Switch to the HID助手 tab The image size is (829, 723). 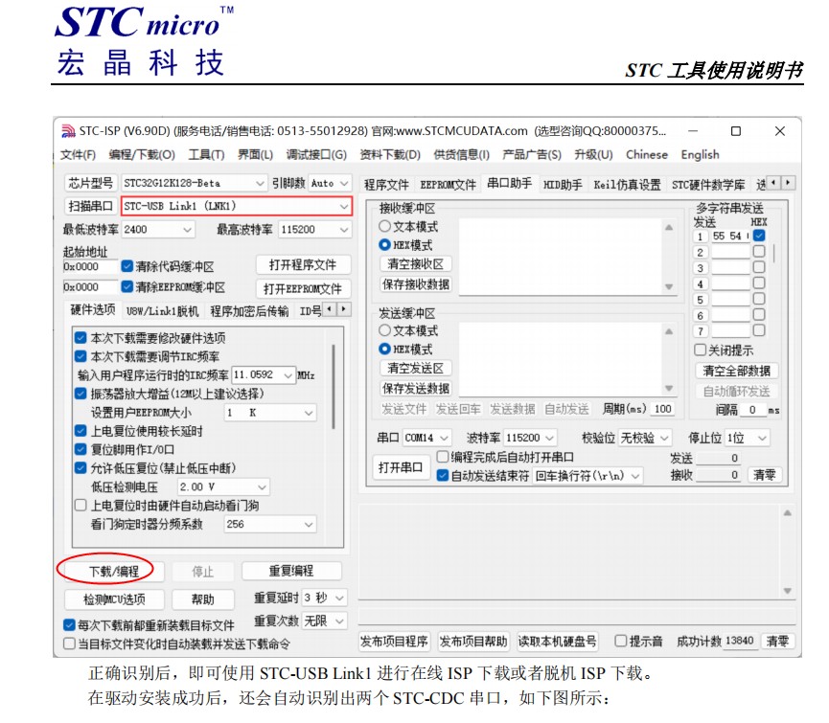(563, 184)
